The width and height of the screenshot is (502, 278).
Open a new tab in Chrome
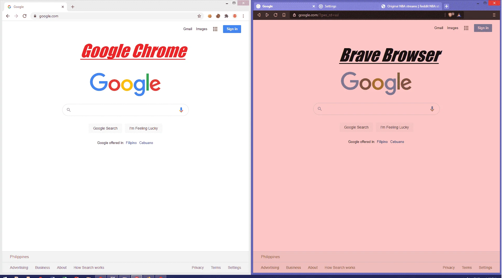(x=73, y=7)
